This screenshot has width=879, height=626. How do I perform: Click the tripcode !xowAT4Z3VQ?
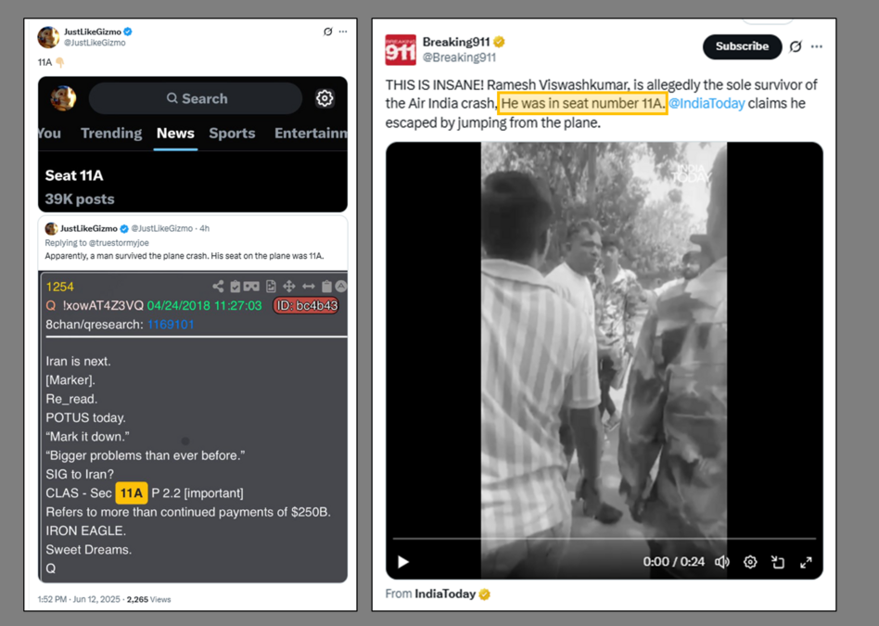(103, 306)
